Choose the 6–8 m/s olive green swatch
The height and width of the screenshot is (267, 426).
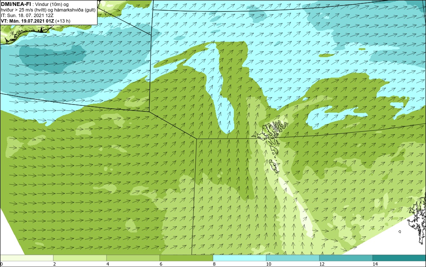187,258
